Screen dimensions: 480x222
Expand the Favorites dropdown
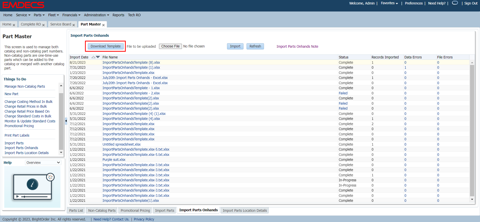click(389, 3)
